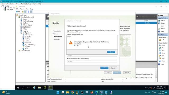Screen dimensions: 169x95
Task: Expand the View submenu arrow in Actions pane
Action: pos(167,26)
